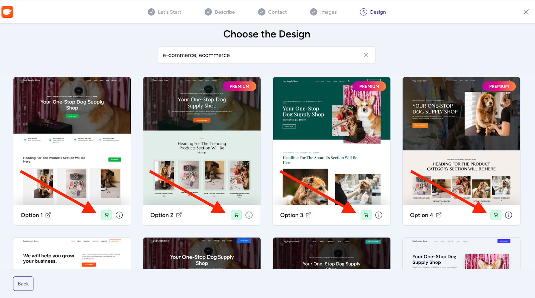This screenshot has height=298, width=535.
Task: Click the 'Choose the Design' heading
Action: click(x=267, y=34)
